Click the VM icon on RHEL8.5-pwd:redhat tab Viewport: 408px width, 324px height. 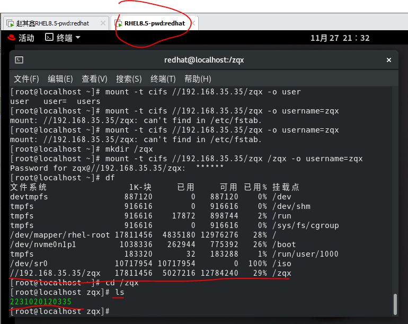pyautogui.click(x=118, y=23)
